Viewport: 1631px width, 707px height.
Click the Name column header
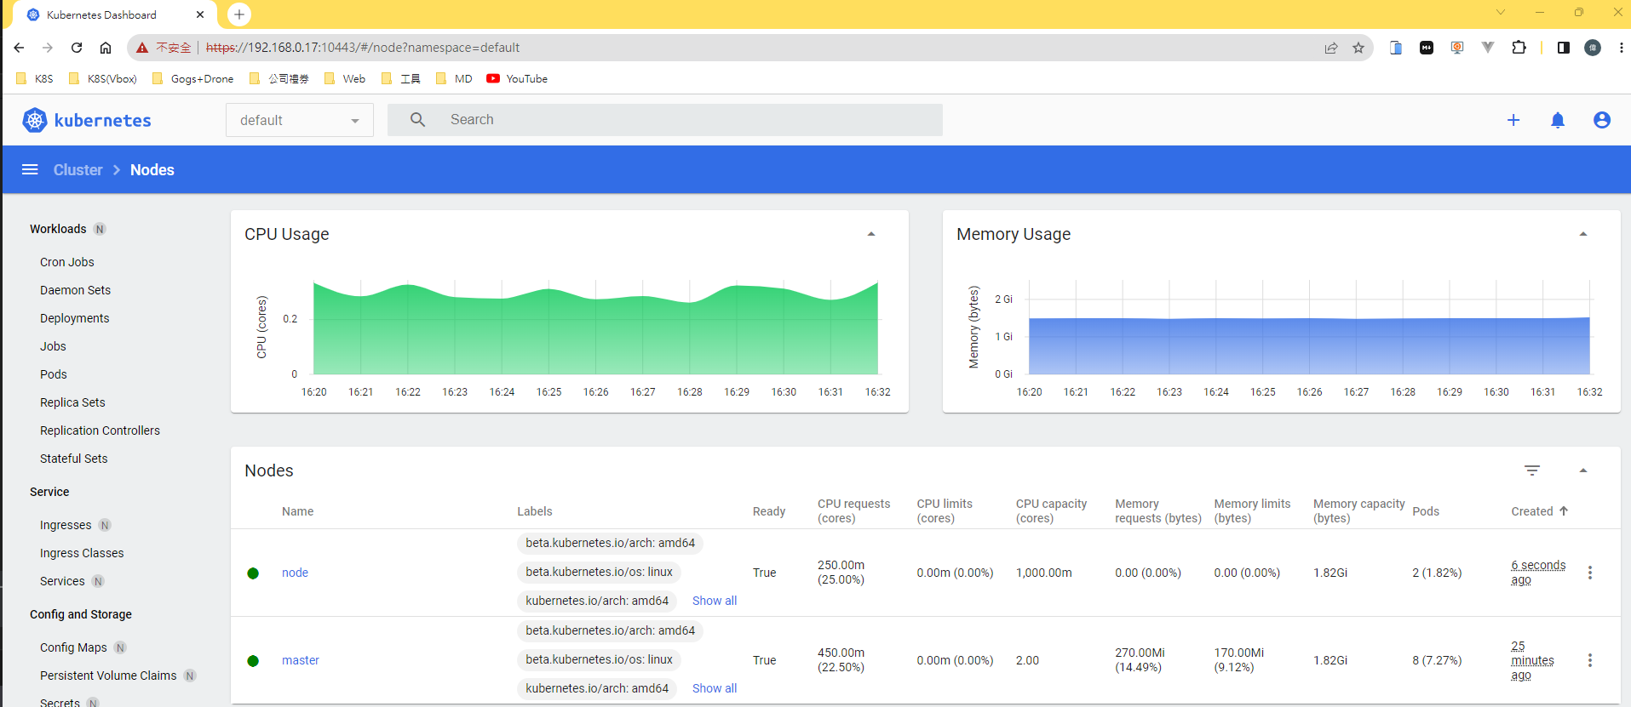pyautogui.click(x=297, y=511)
